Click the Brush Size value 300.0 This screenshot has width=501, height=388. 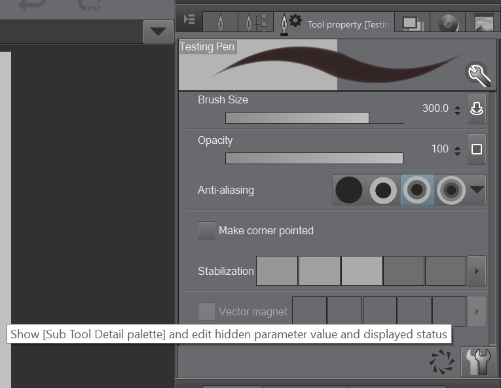pos(435,109)
